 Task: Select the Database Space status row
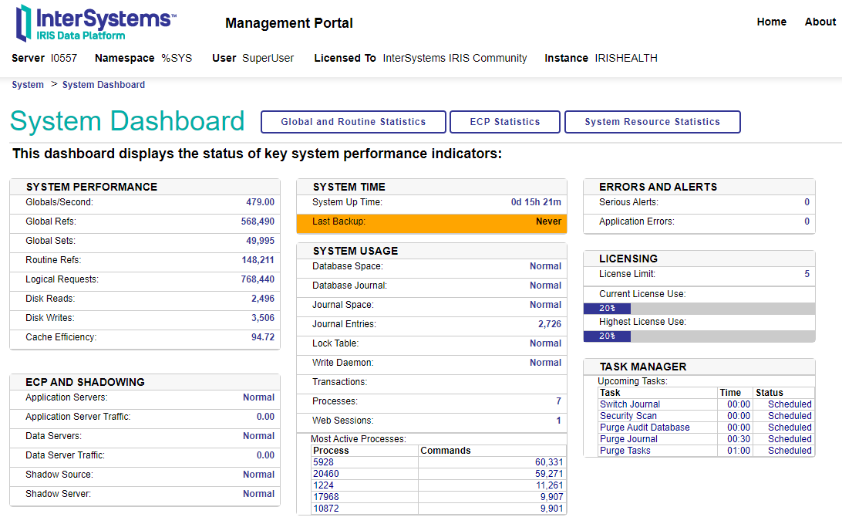click(432, 266)
